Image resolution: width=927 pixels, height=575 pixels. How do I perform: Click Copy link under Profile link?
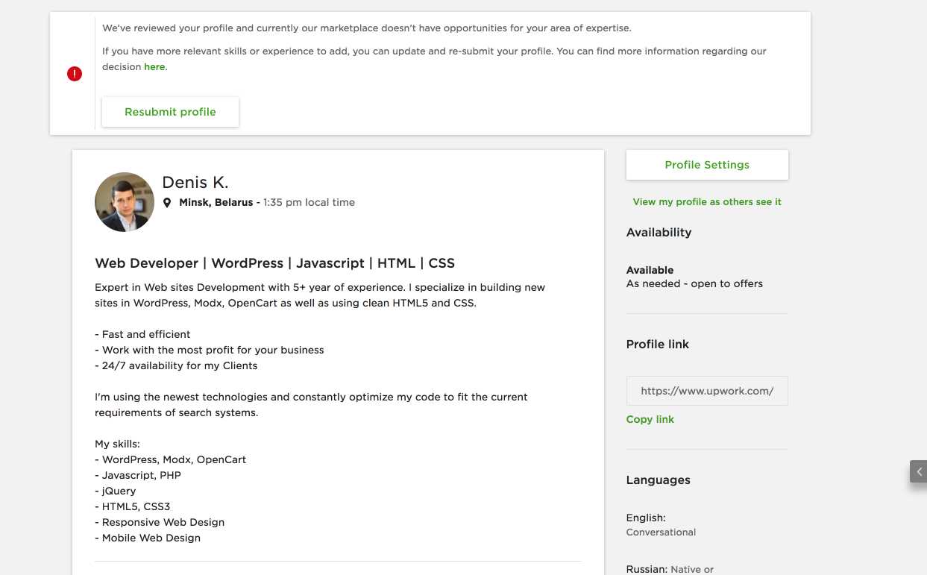[650, 419]
